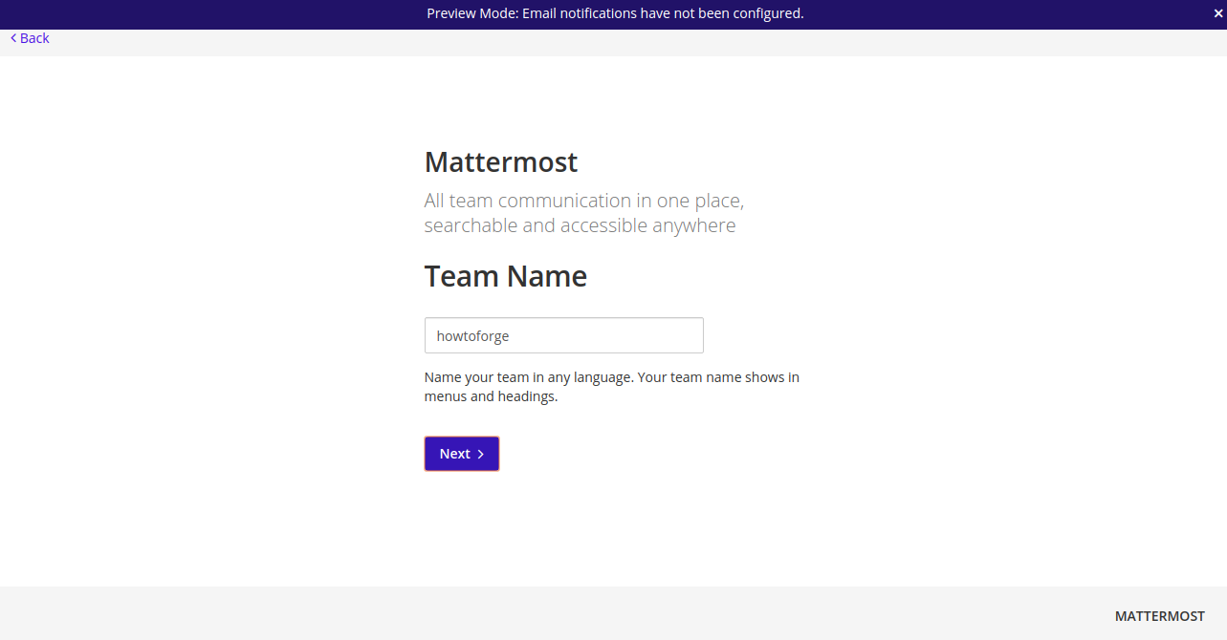The height and width of the screenshot is (640, 1227).
Task: Click the MATTERMOST footer label
Action: point(1159,616)
